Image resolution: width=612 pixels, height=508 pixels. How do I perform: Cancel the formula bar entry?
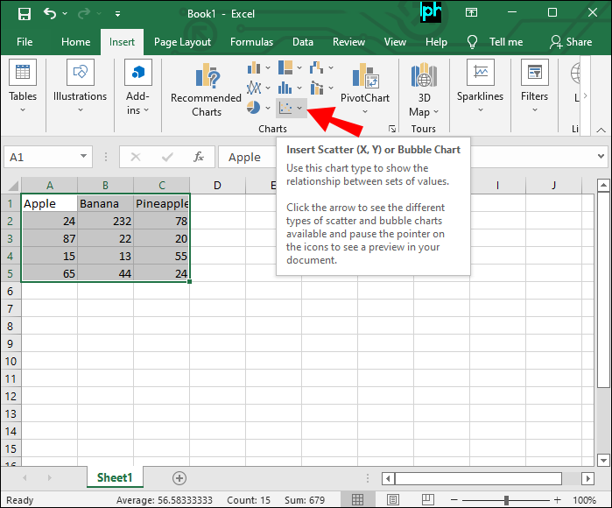coord(136,157)
